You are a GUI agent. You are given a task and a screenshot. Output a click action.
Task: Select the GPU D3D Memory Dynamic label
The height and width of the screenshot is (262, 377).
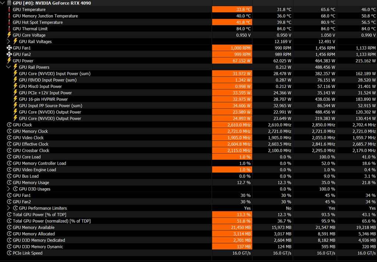(x=38, y=247)
